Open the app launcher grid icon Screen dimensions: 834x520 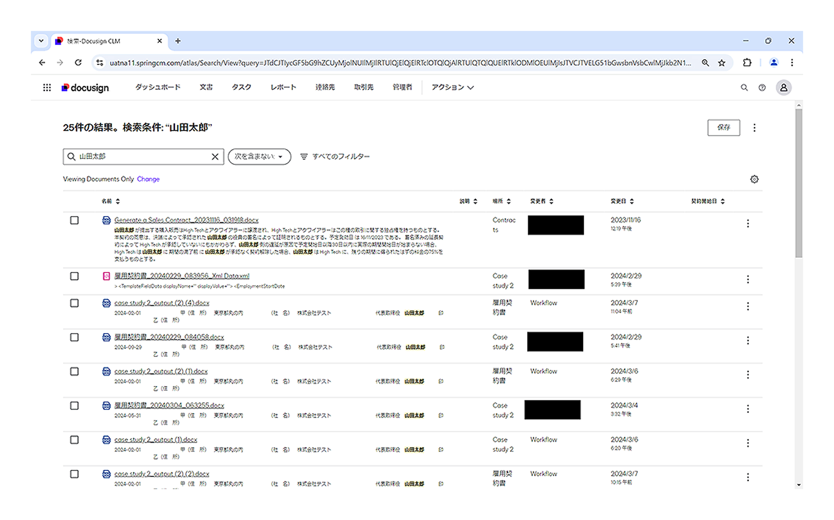47,88
